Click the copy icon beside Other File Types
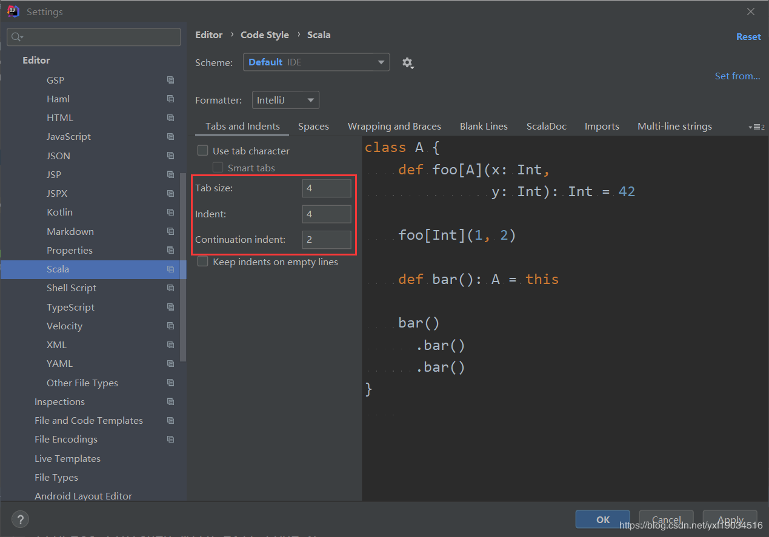This screenshot has height=537, width=769. point(170,383)
